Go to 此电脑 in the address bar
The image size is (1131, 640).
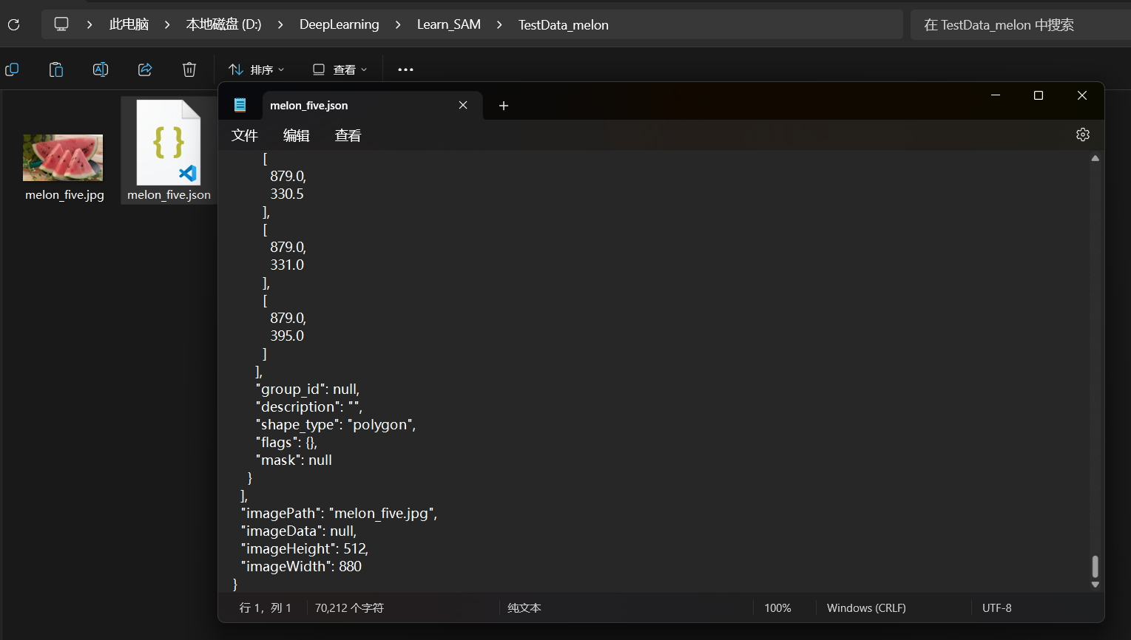pyautogui.click(x=129, y=24)
